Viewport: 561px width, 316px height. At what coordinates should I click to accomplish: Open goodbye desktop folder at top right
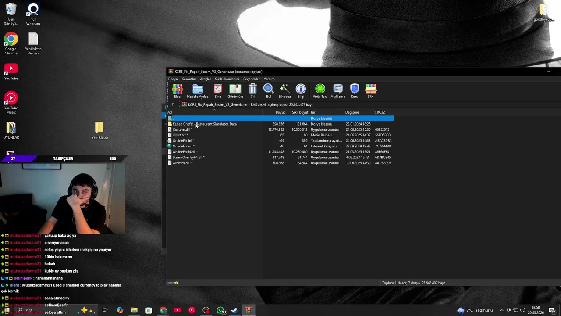[543, 12]
